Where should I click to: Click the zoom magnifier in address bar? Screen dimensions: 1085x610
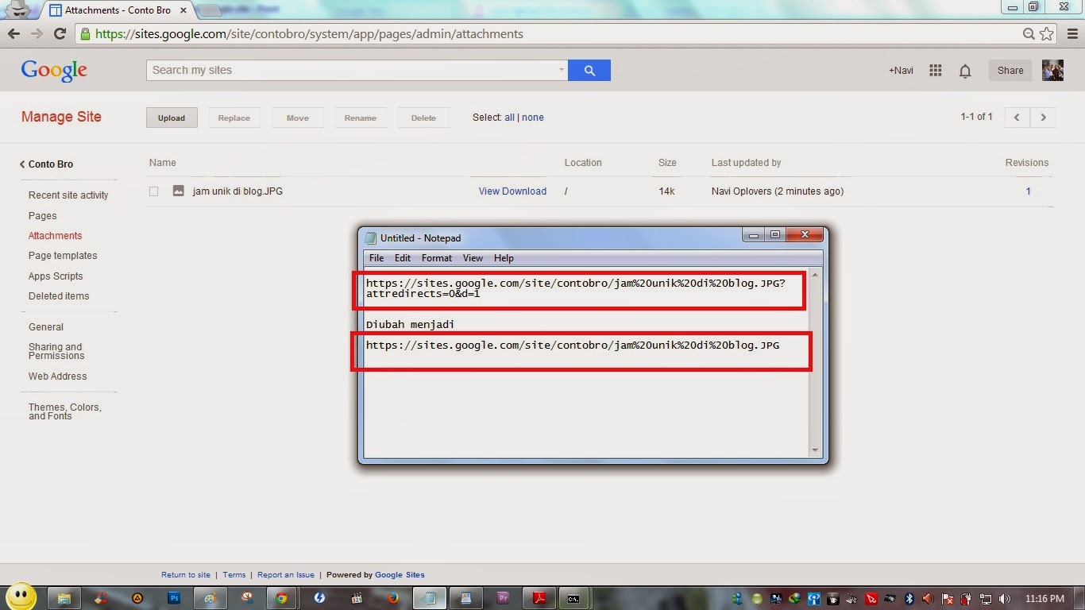pyautogui.click(x=1029, y=34)
